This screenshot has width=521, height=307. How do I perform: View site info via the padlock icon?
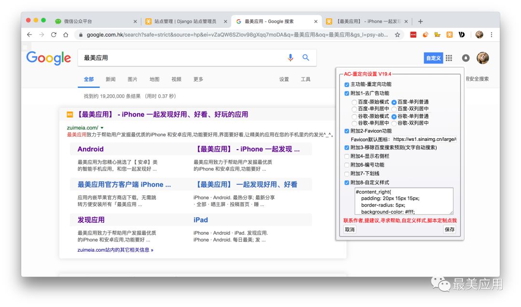pos(81,35)
